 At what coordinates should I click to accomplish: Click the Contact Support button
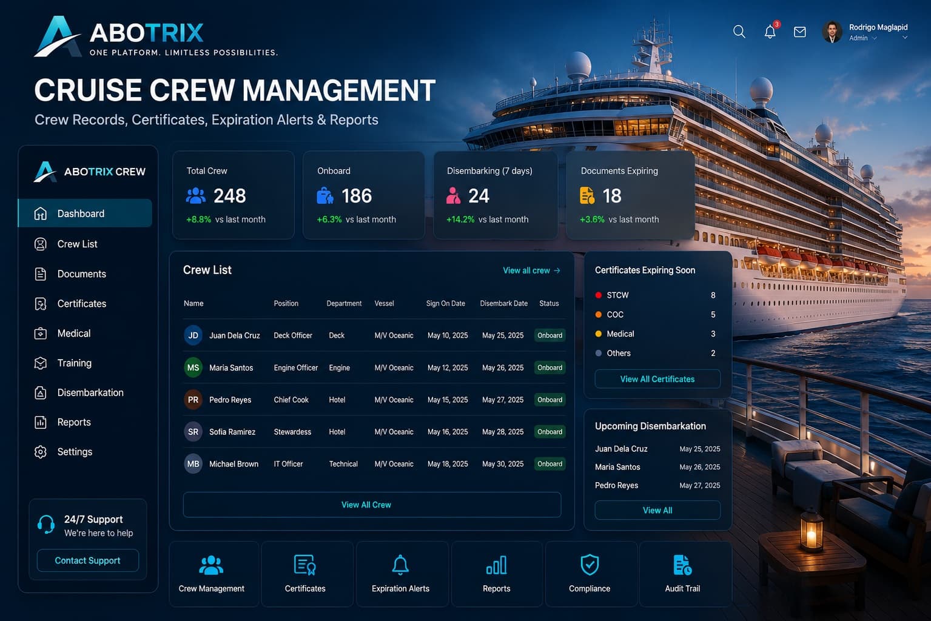tap(88, 560)
